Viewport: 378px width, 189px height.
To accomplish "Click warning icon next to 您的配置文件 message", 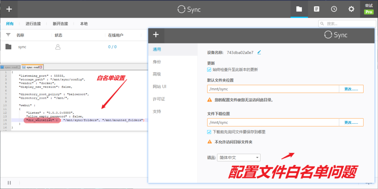I will [x=210, y=100].
